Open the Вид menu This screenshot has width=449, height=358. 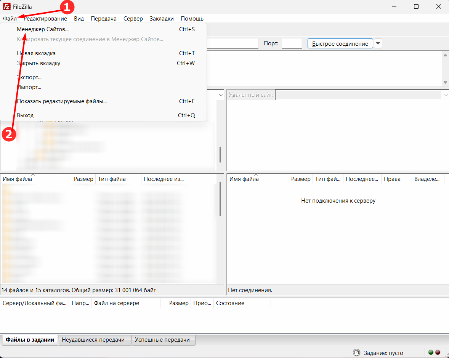(x=79, y=19)
